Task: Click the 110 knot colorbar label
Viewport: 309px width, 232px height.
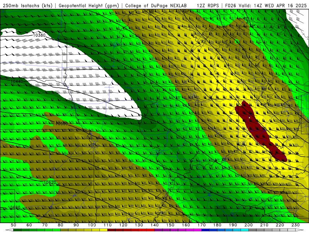Action: click(x=107, y=225)
